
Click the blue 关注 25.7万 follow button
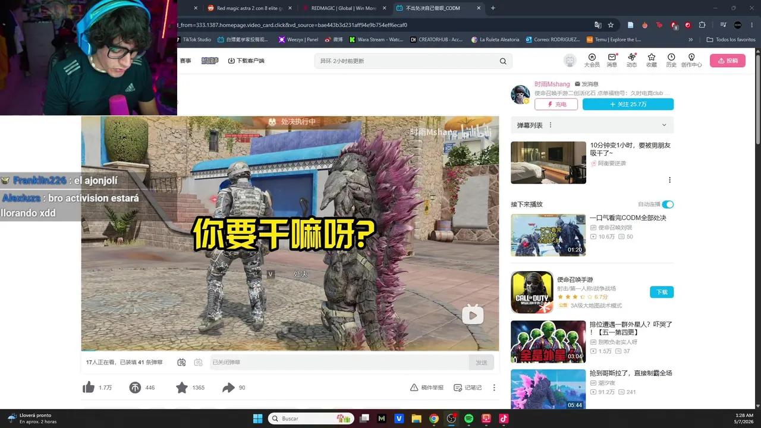(628, 104)
